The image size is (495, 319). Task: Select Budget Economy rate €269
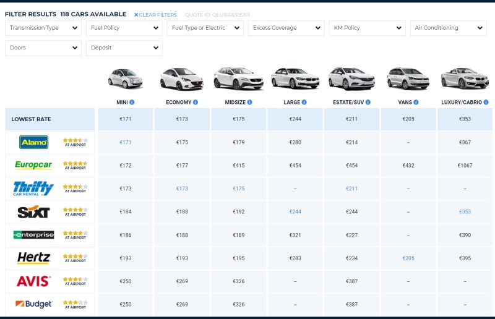tap(182, 305)
